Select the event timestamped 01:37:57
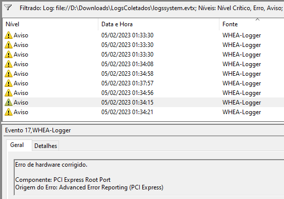This screenshot has width=284, height=199. point(127,83)
